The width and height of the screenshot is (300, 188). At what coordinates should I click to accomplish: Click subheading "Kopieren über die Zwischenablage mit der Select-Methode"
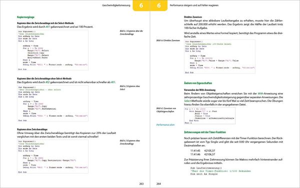pyautogui.click(x=45, y=23)
